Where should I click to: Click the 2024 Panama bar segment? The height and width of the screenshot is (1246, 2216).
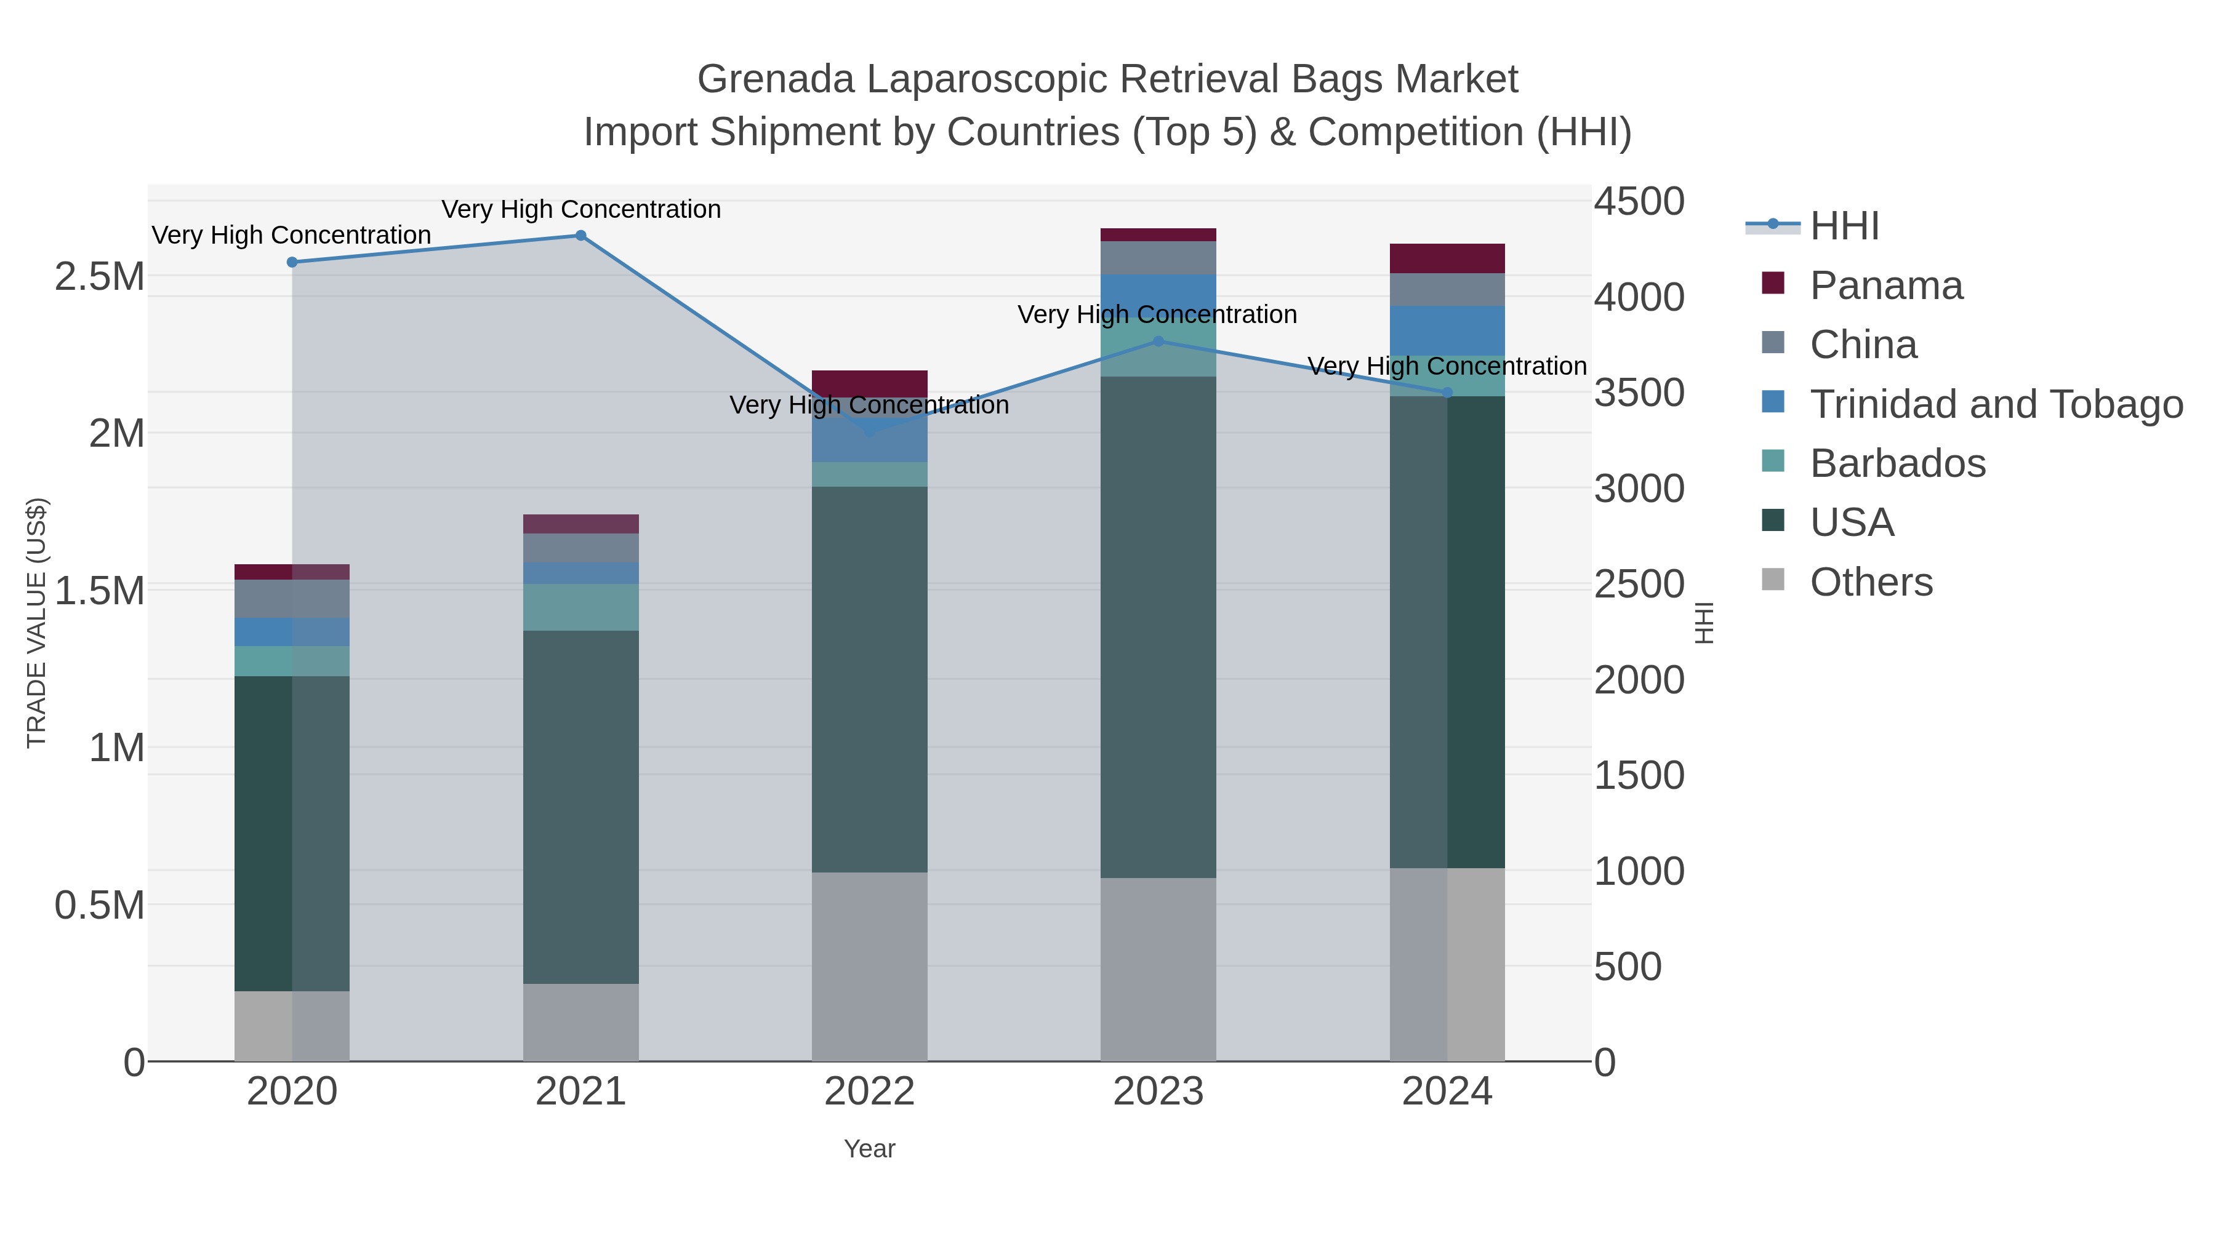point(1447,259)
